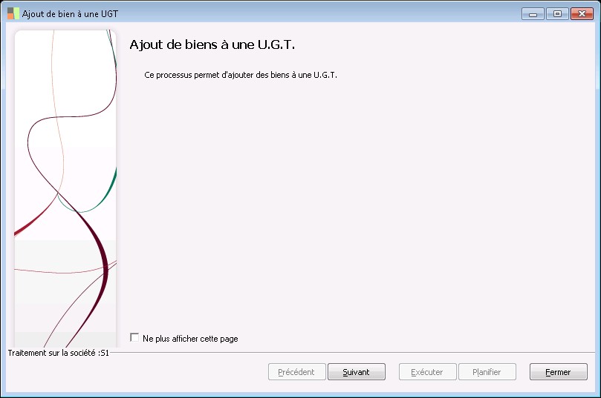Advance with the Suivant button
Screen dimensions: 601x398
point(357,371)
